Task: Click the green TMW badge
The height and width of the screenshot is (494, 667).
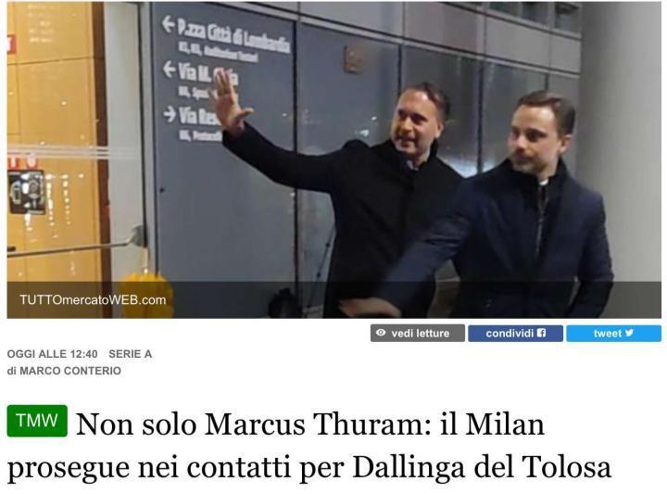Action: (37, 421)
